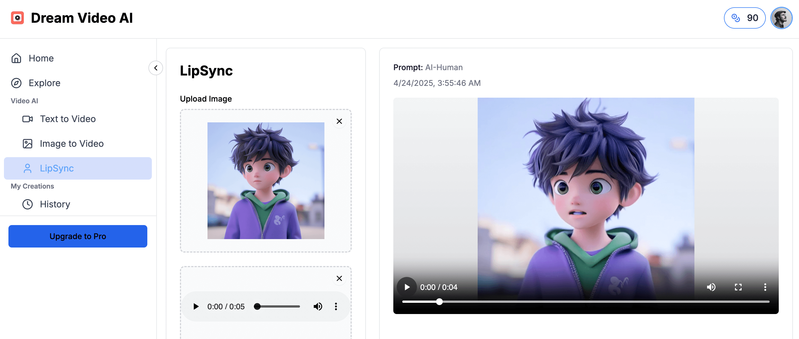
Task: Click the History clock icon
Action: (x=28, y=204)
